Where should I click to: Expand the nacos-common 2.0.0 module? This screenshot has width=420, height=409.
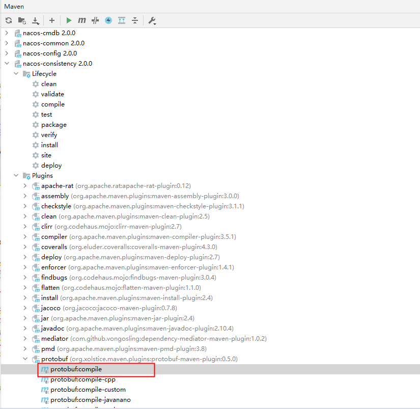pos(7,43)
